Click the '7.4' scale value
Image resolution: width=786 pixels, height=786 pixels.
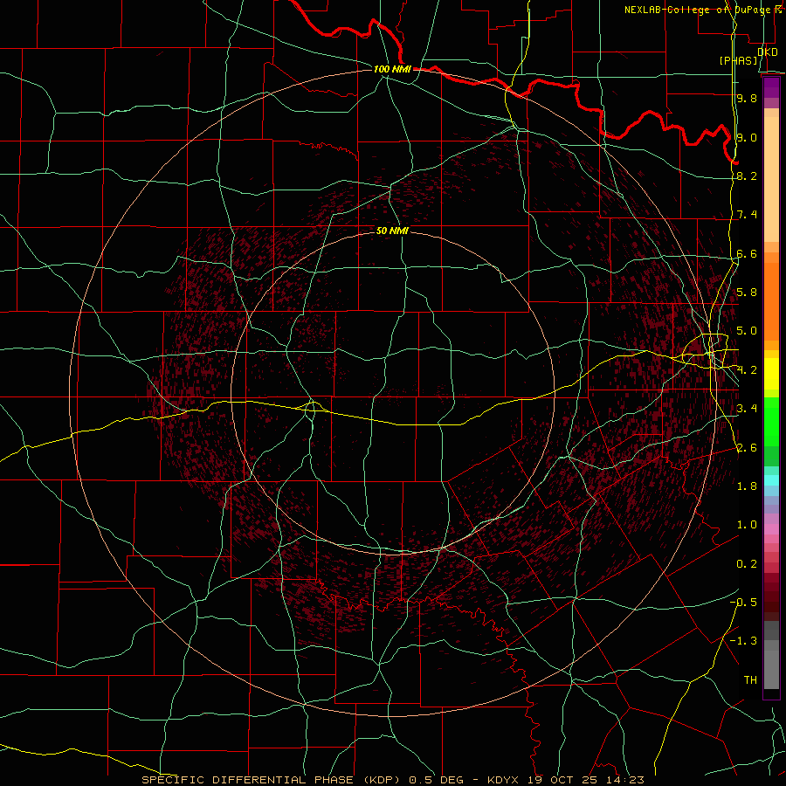[x=747, y=215]
